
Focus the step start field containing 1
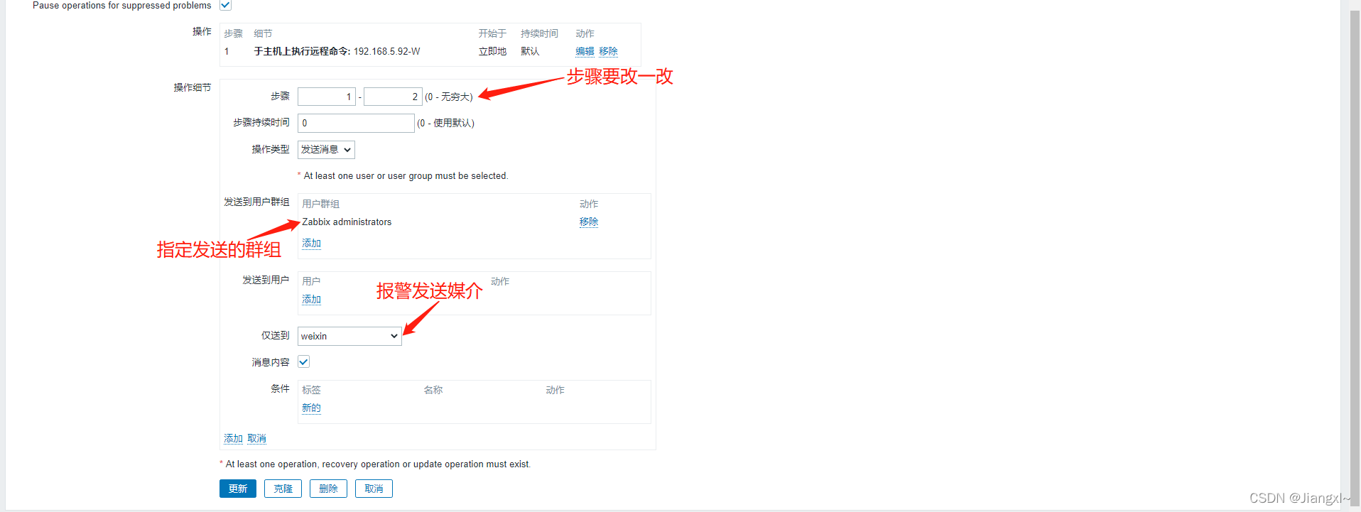tap(327, 97)
